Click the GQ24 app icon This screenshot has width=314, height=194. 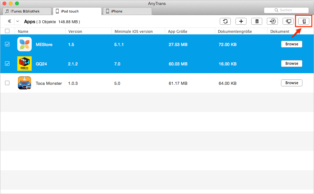tap(24, 64)
